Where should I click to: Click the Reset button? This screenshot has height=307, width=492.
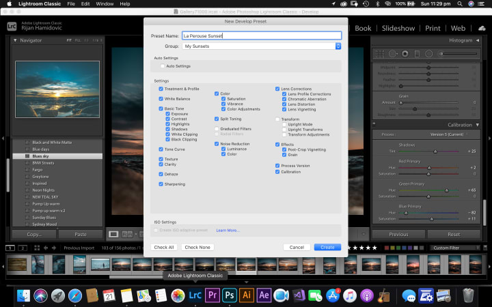click(454, 234)
